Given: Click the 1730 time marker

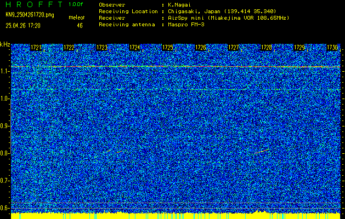Looking at the screenshot, I should (x=332, y=48).
